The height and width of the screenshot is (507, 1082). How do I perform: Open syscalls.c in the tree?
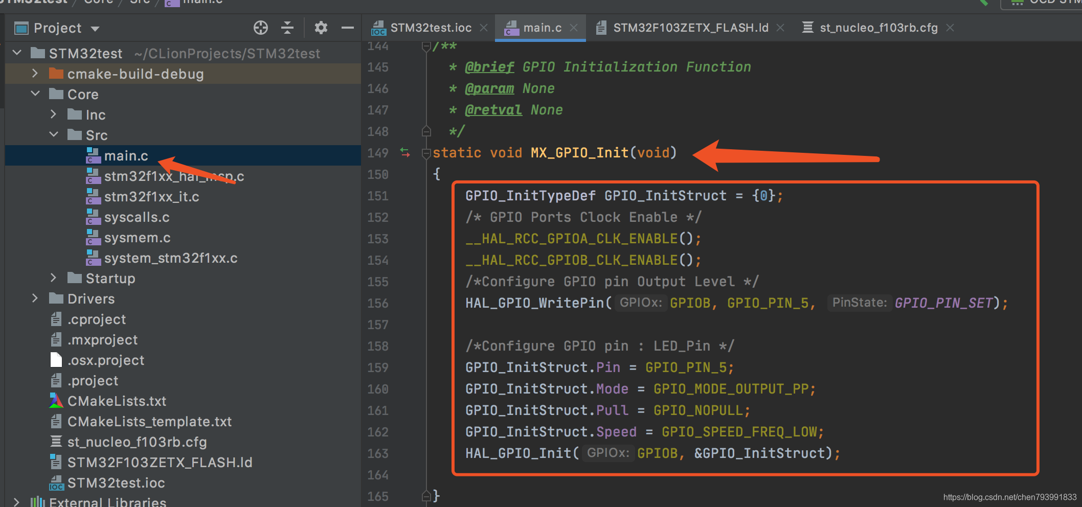point(137,217)
